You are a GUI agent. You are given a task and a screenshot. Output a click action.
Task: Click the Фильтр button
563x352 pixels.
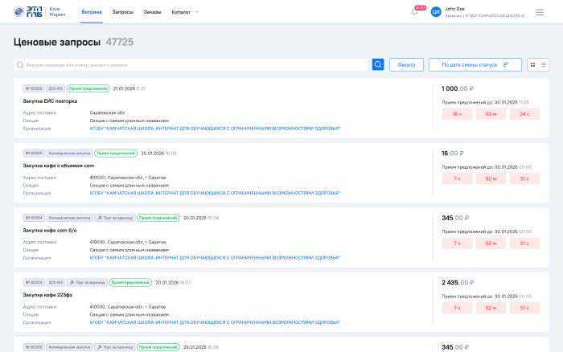click(406, 64)
